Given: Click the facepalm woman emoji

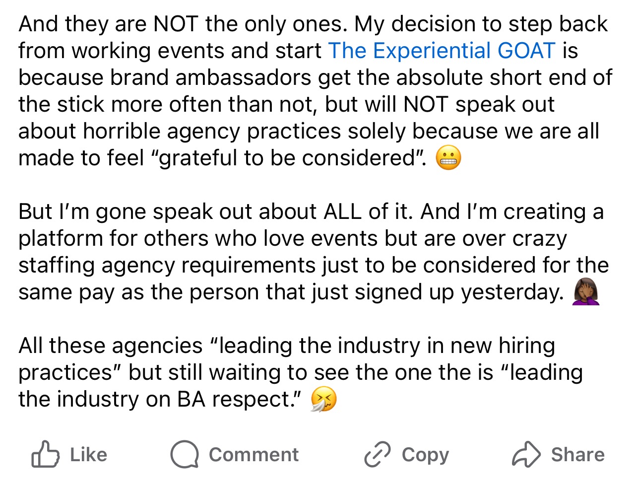Looking at the screenshot, I should coord(586,292).
